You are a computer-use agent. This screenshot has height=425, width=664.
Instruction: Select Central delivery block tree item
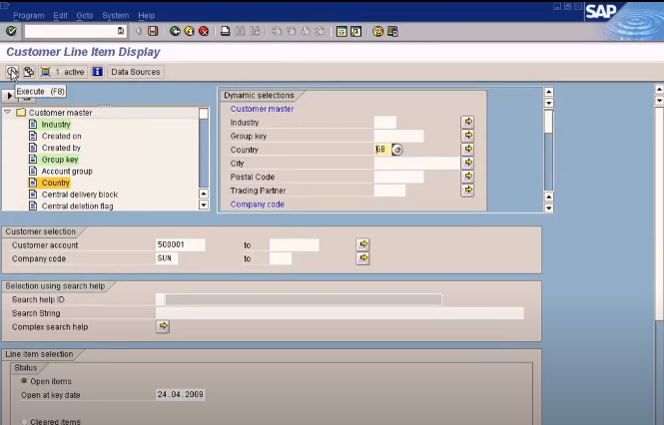[80, 195]
